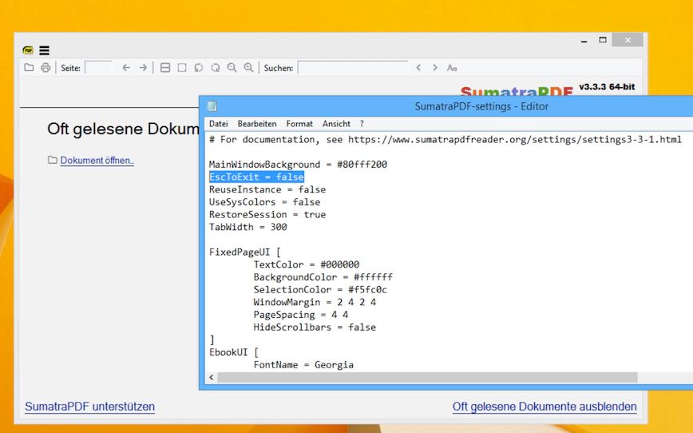Click the WindowMargin = 2 4 2 4 line
This screenshot has height=433, width=693.
[x=315, y=302]
